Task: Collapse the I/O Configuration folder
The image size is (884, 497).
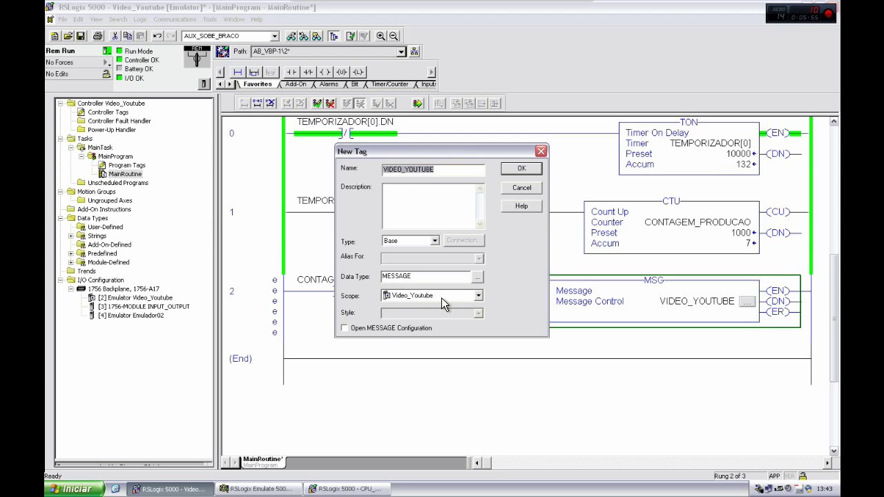Action: point(61,280)
